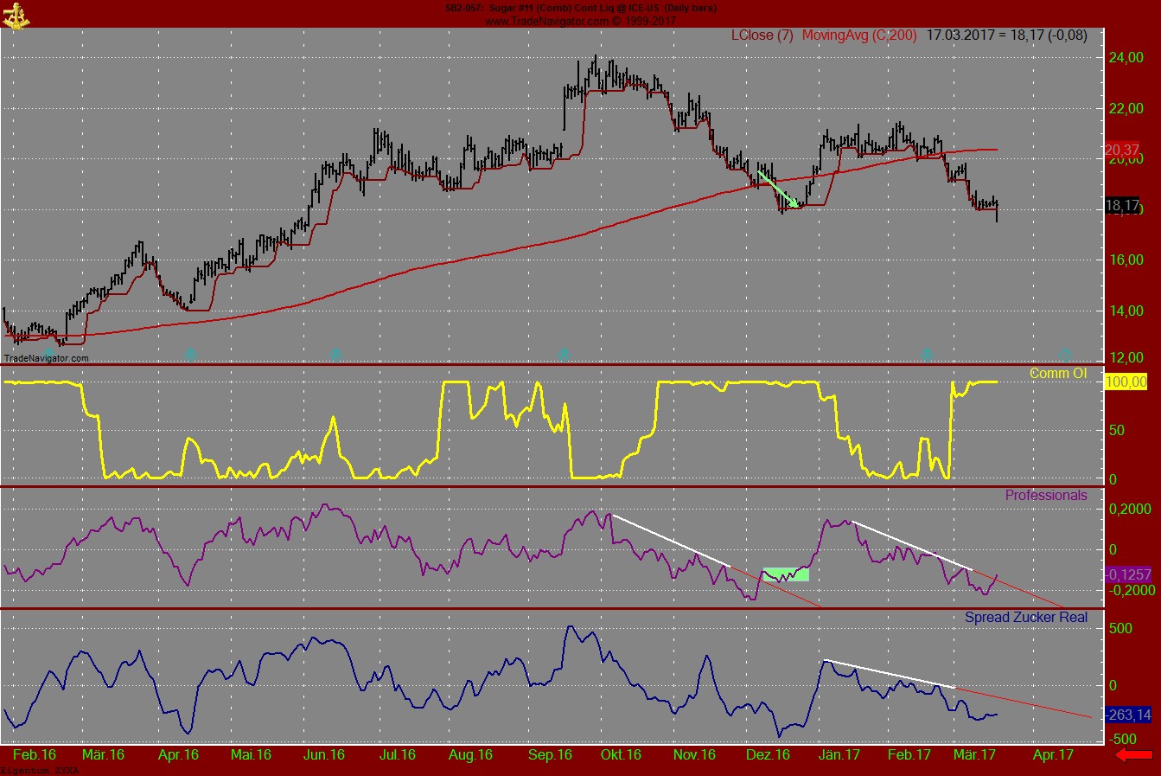Click the gold anchor logo icon
Image resolution: width=1161 pixels, height=776 pixels.
coord(16,14)
